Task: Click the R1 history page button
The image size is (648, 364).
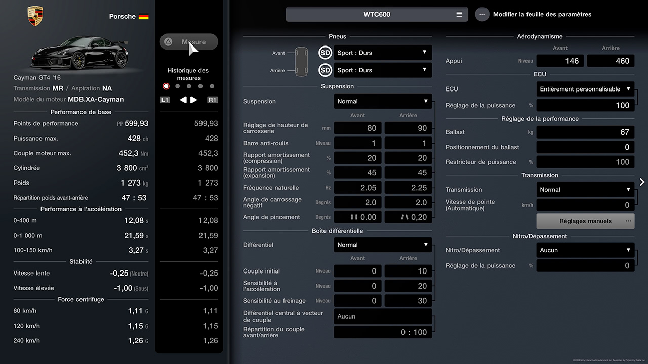Action: coord(213,100)
